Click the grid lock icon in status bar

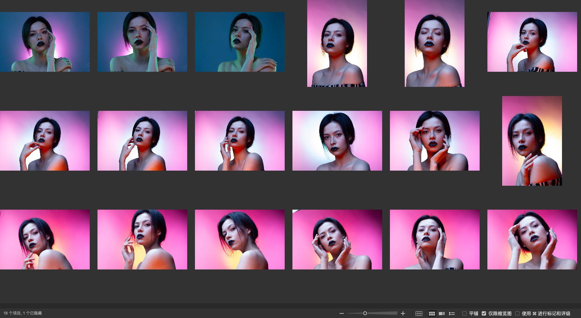(419, 313)
